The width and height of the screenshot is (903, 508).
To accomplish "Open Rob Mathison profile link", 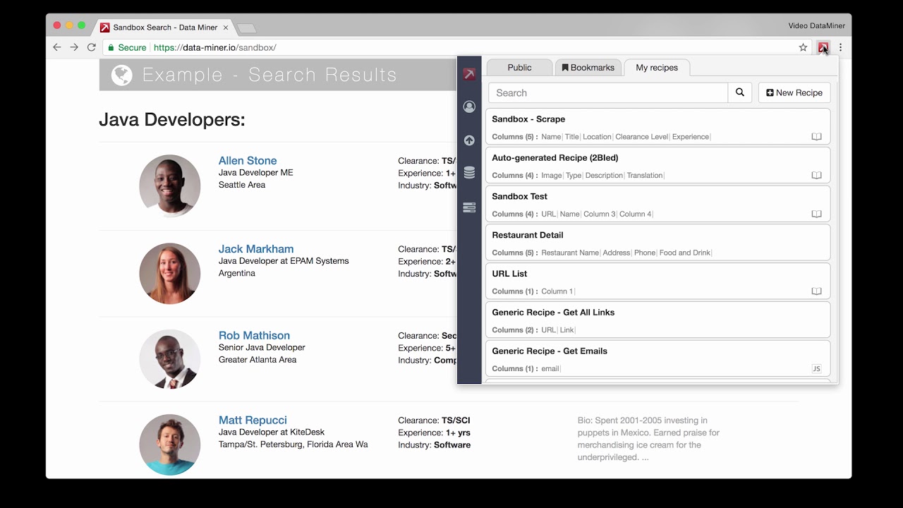I will pos(254,336).
